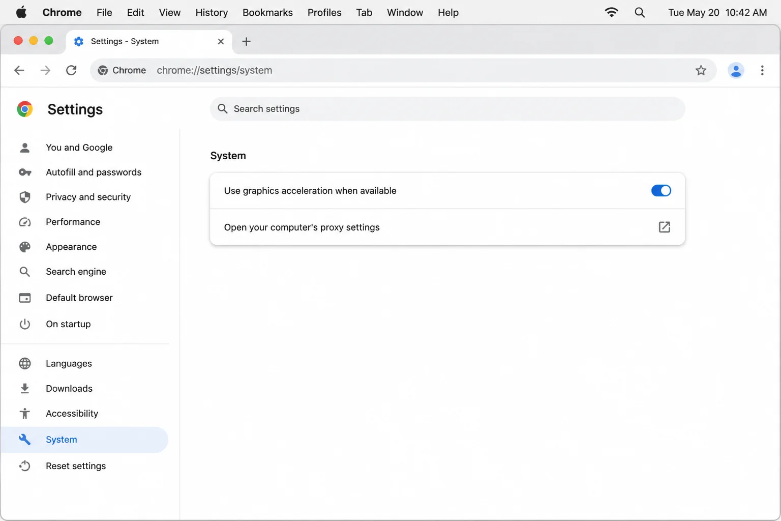Screen dimensions: 781x521
Task: Click the Use graphics acceleration label text
Action: [x=310, y=191]
